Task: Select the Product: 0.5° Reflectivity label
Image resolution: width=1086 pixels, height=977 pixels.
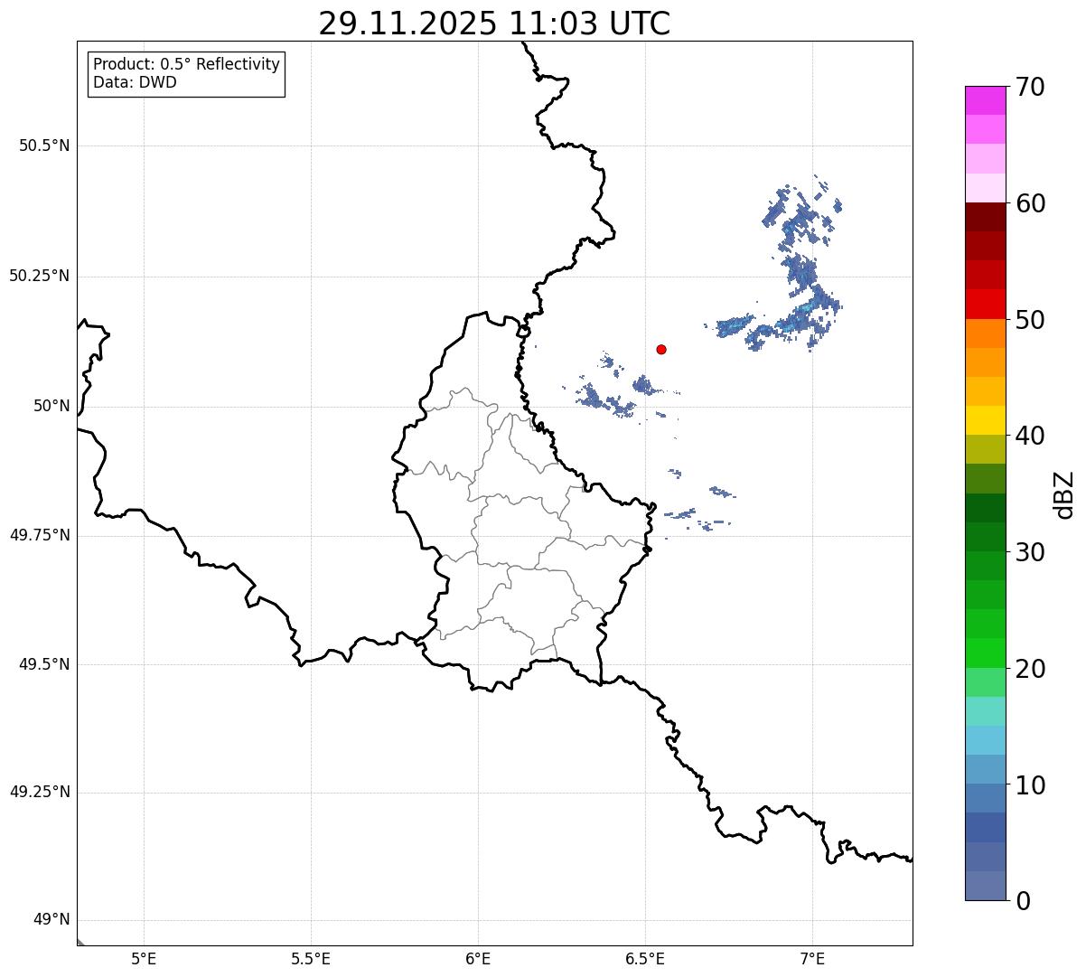Action: (186, 64)
